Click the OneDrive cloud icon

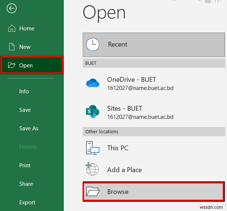click(93, 83)
